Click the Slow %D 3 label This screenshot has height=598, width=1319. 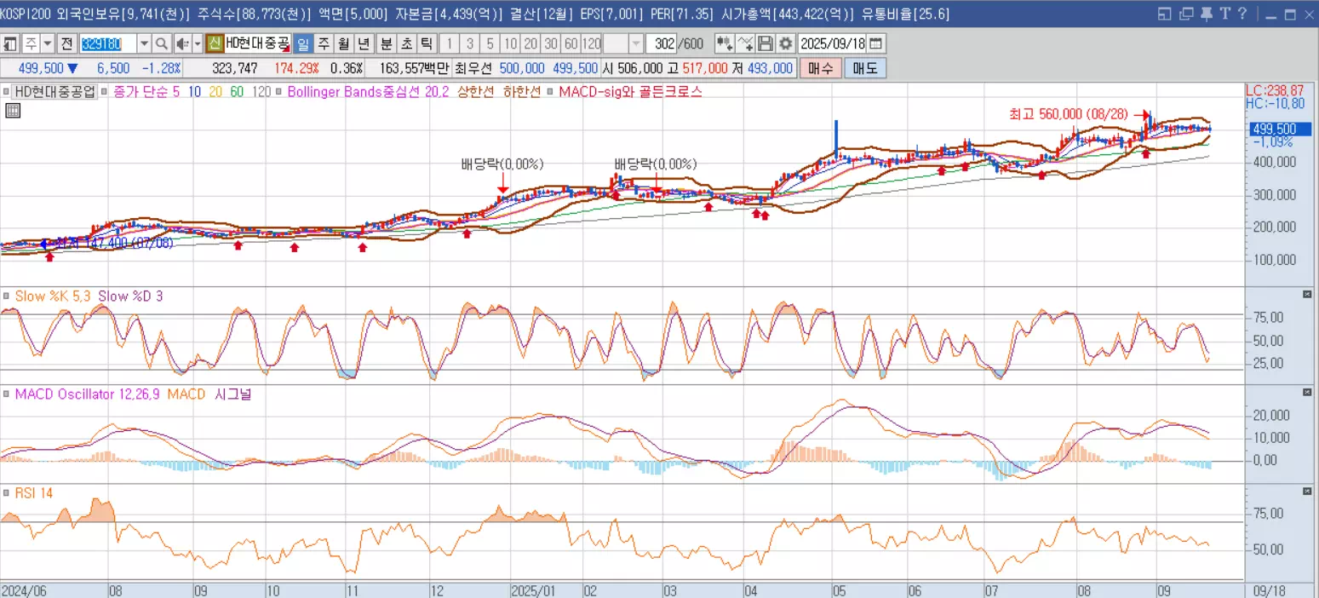(130, 296)
